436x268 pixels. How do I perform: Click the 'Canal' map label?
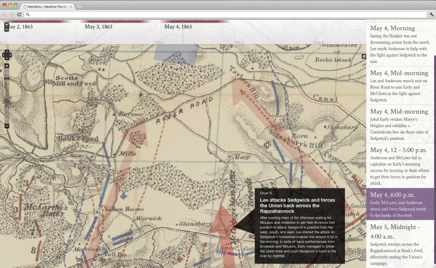pyautogui.click(x=325, y=98)
